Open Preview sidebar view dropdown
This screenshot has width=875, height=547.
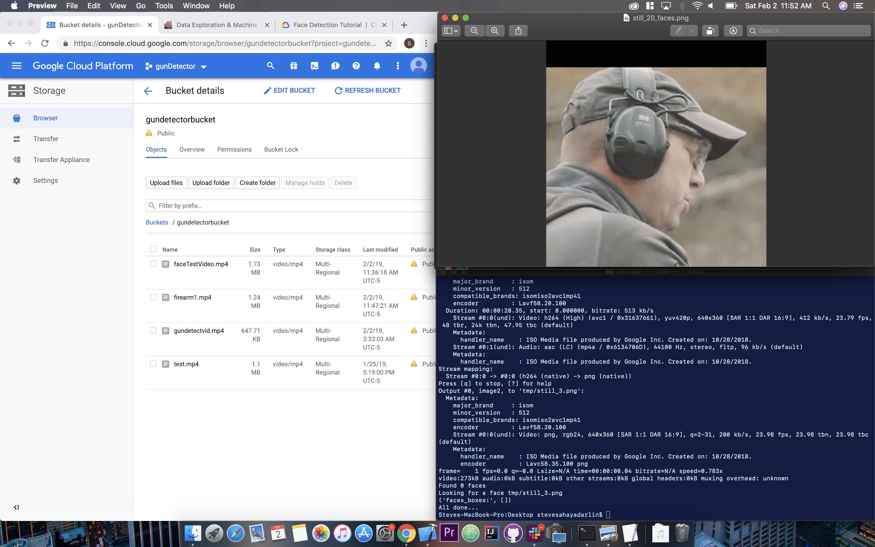point(451,31)
